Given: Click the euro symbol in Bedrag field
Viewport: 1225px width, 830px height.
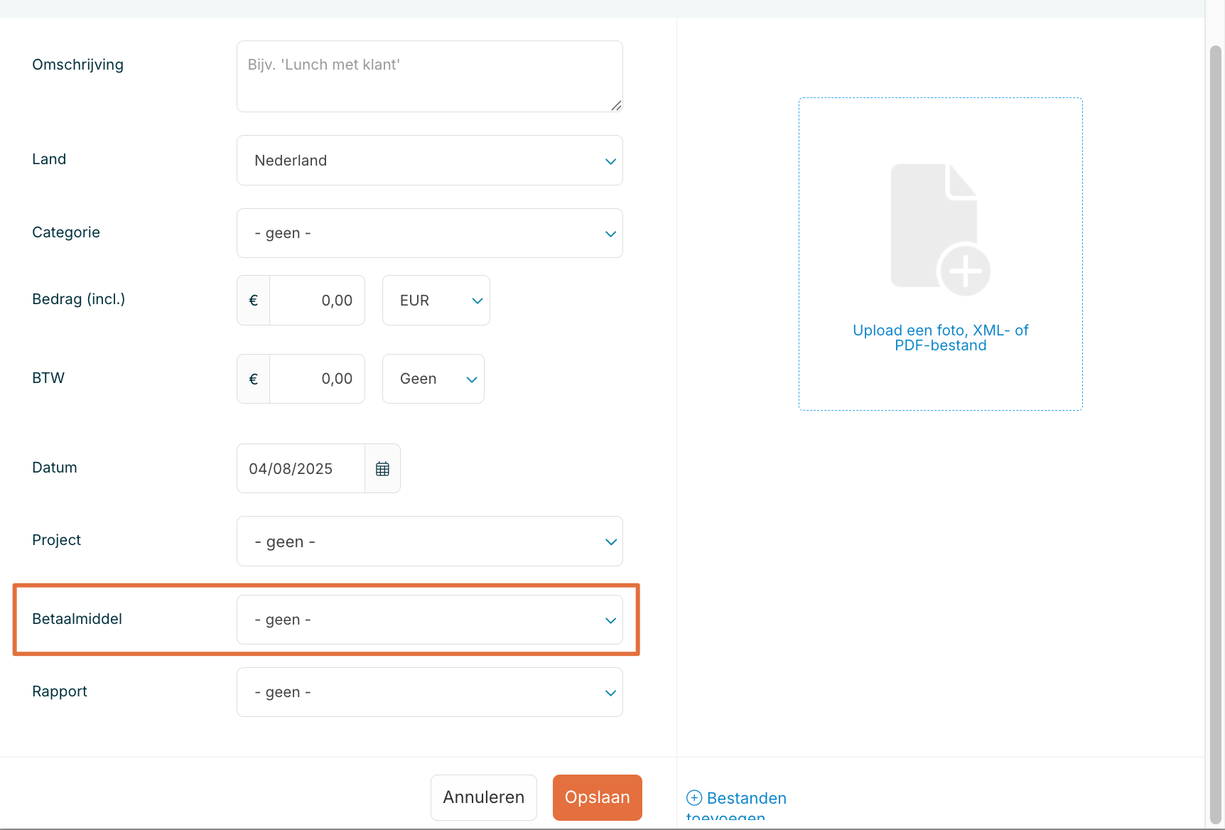Looking at the screenshot, I should point(253,301).
